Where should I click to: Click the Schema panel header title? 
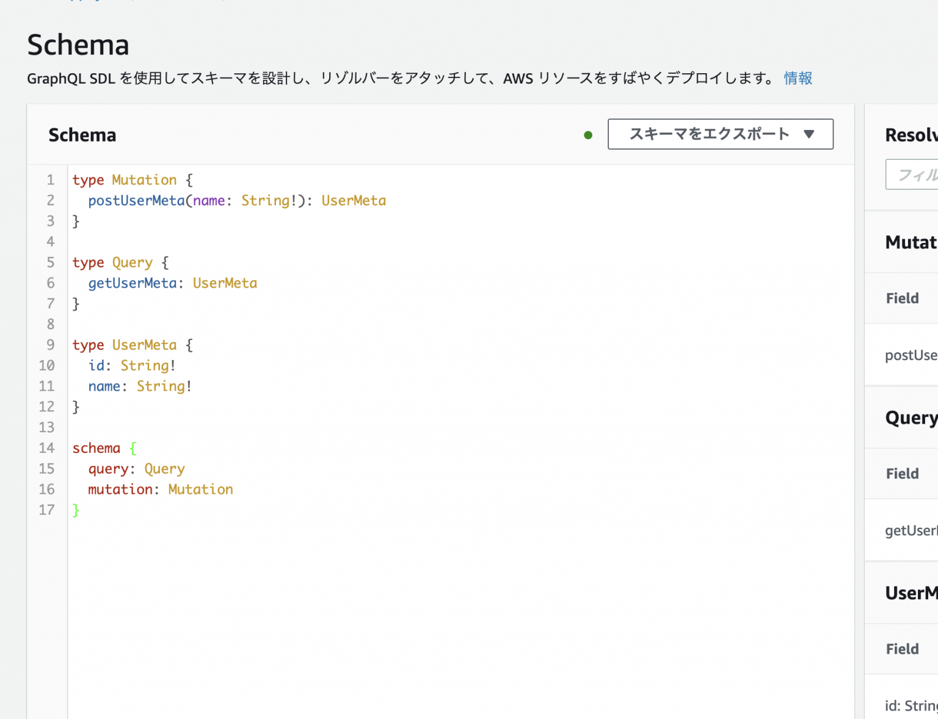pyautogui.click(x=82, y=134)
